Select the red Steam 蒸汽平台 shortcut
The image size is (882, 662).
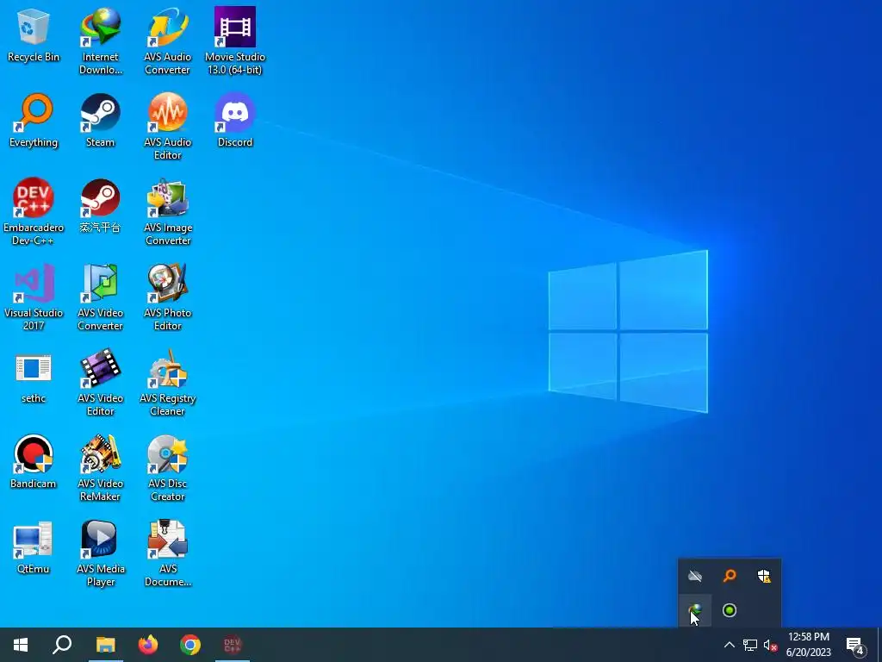tap(100, 206)
